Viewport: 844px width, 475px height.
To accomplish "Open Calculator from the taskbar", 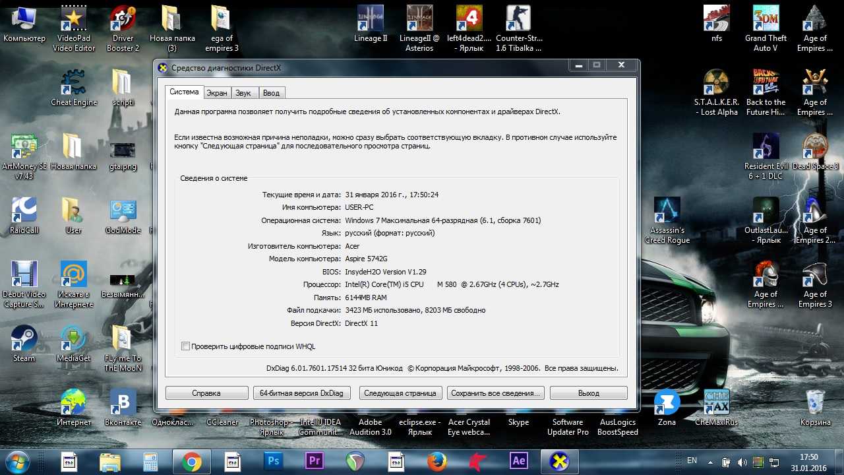I will pyautogui.click(x=150, y=462).
